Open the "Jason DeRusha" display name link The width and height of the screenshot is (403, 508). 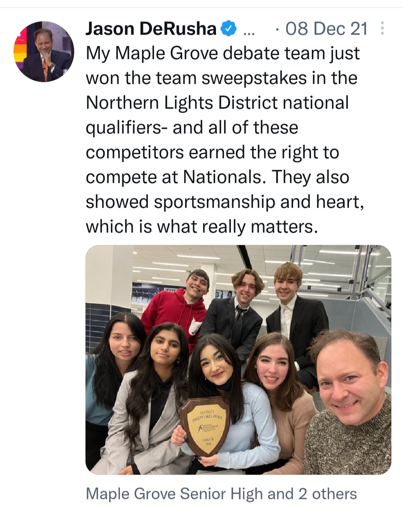tap(151, 29)
